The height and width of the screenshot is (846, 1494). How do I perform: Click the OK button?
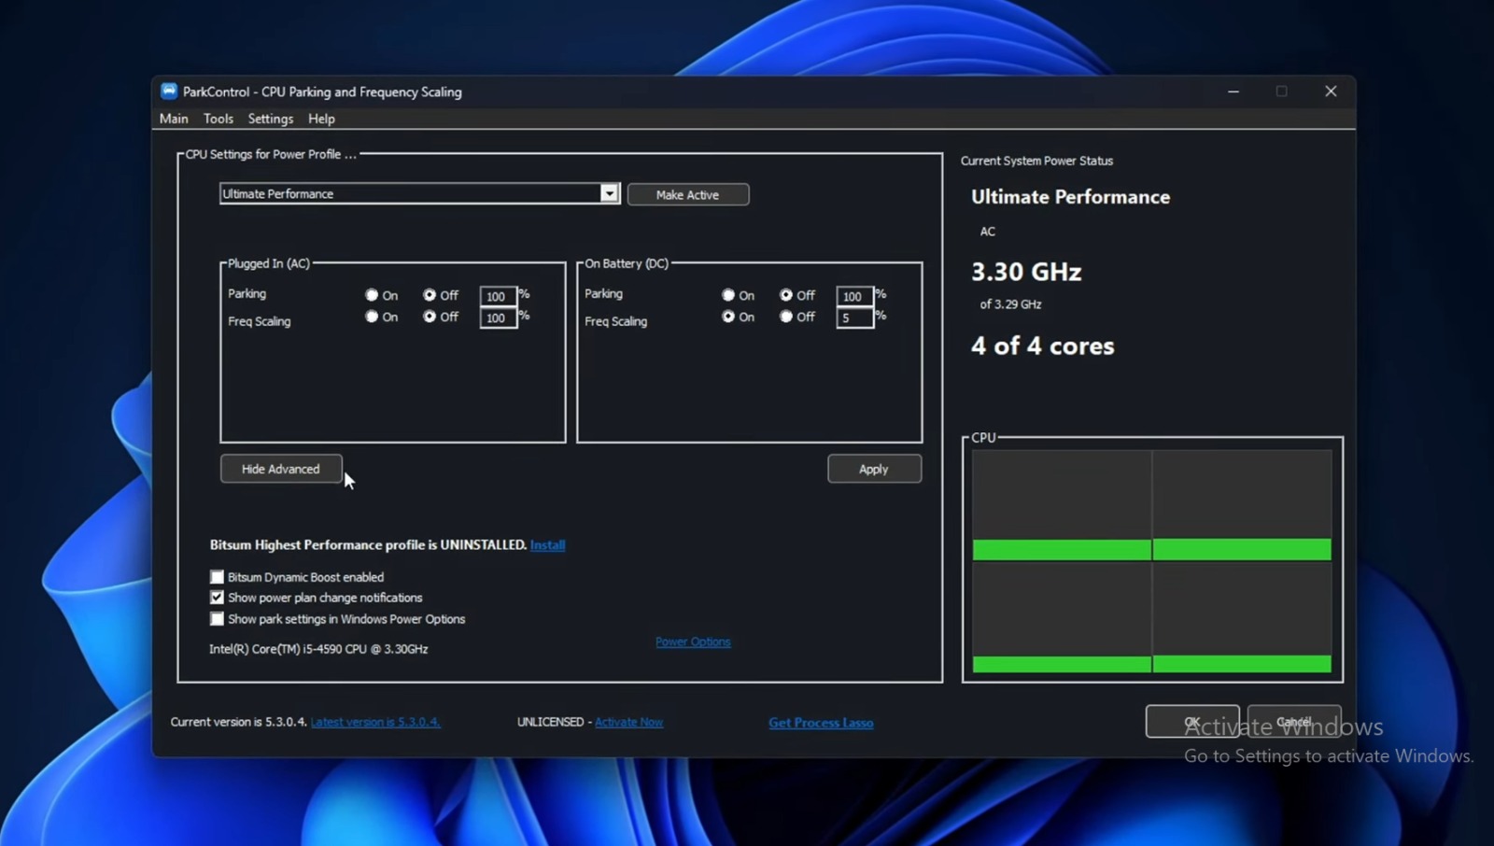1192,721
